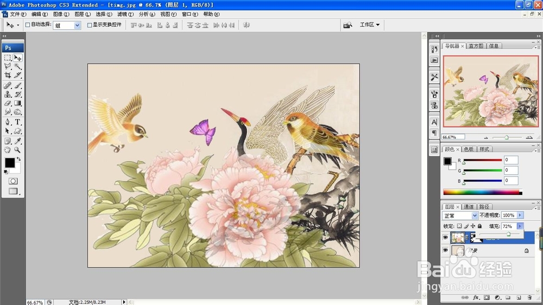Open the 文件 menu
The height and width of the screenshot is (305, 543).
tap(18, 14)
